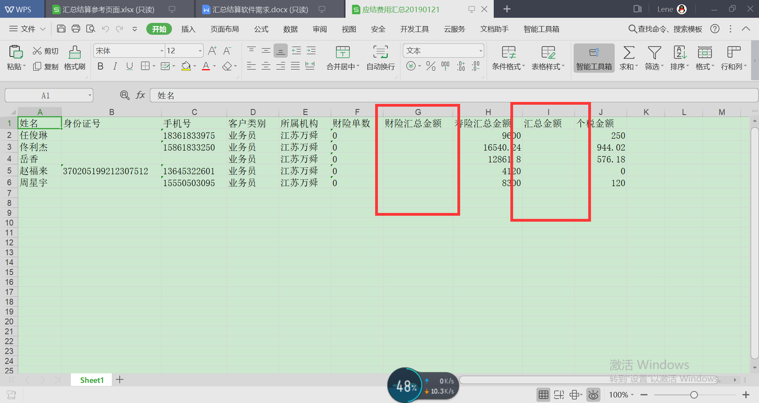Toggle Auto Wrap (自动换行)
The height and width of the screenshot is (403, 759).
(380, 58)
